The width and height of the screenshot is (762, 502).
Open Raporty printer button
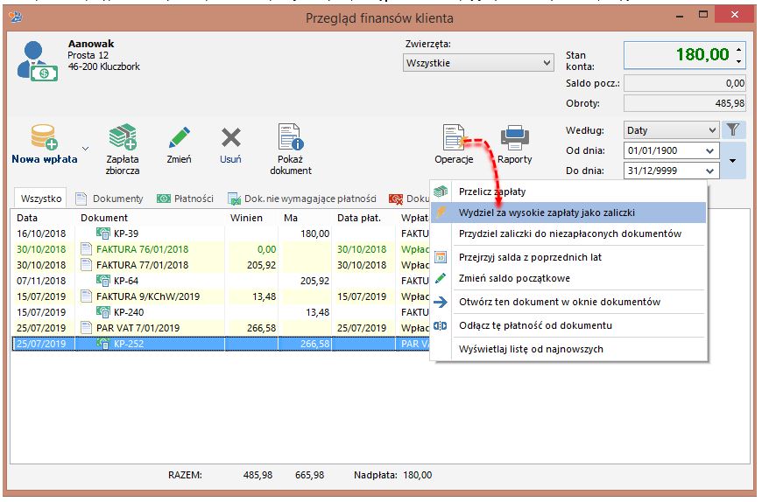click(515, 144)
